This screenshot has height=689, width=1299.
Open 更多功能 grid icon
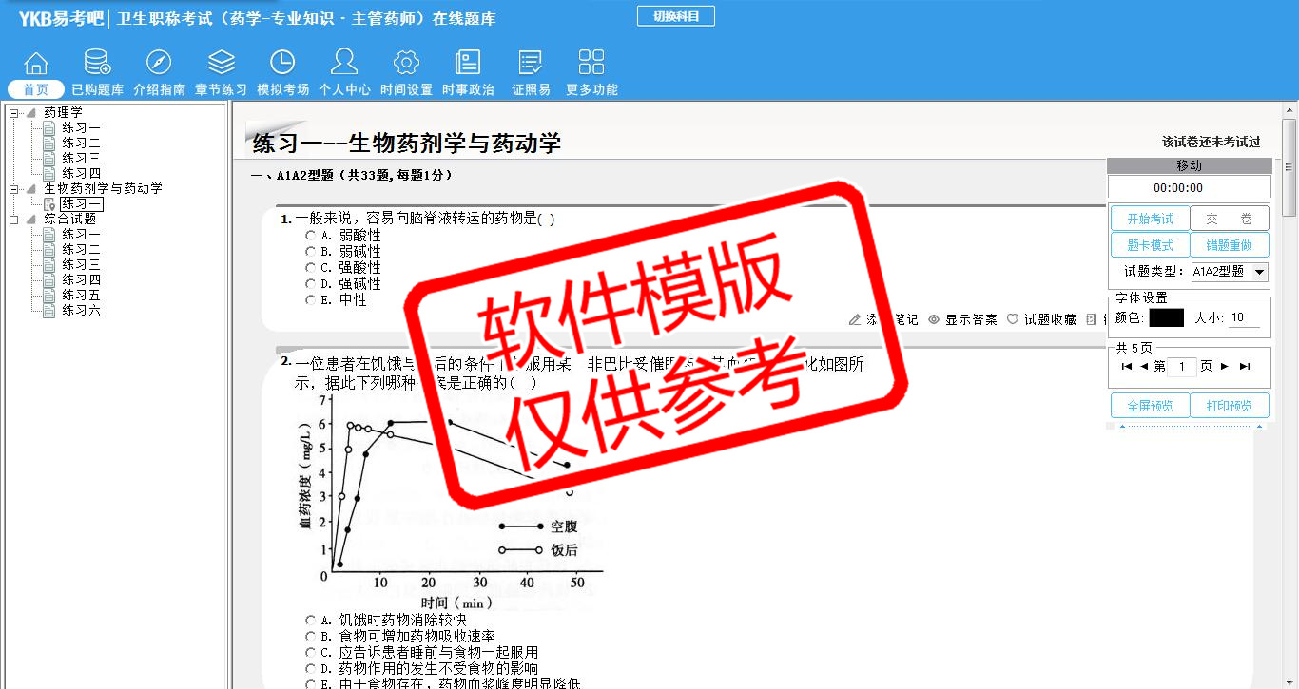coord(591,64)
